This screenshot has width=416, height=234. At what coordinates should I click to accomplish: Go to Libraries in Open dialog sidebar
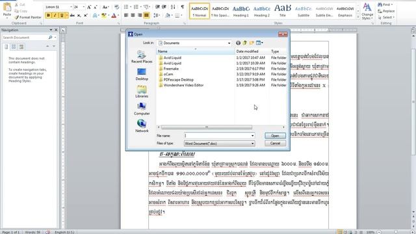[x=142, y=92]
